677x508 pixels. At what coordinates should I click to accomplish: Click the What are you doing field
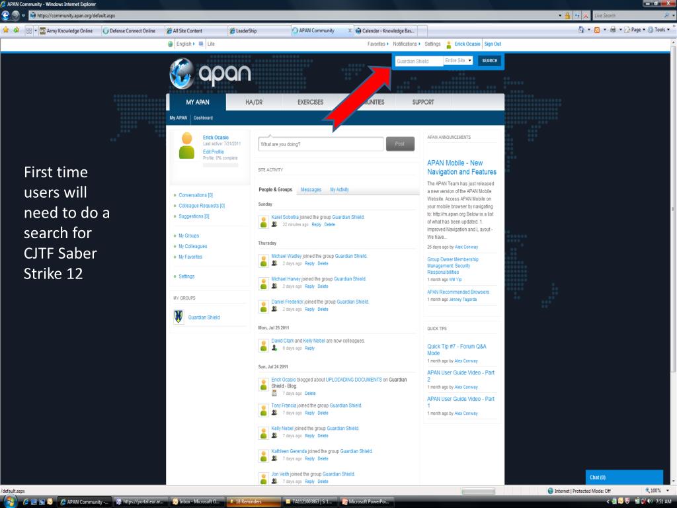point(321,144)
